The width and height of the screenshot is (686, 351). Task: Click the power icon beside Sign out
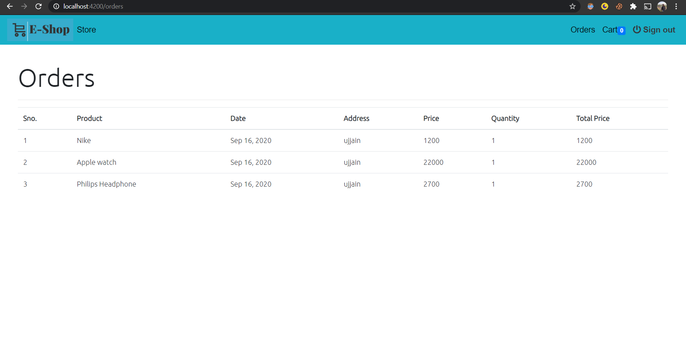point(637,30)
